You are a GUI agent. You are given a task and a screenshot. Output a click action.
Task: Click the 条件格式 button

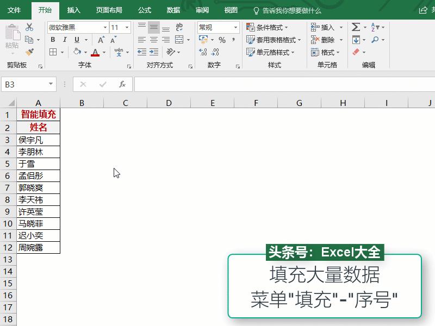265,26
